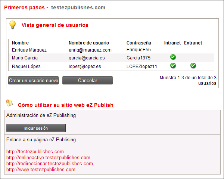224x179 pixels.
Task: Open the onlineactive.testezpublishes.com link
Action: (x=48, y=158)
